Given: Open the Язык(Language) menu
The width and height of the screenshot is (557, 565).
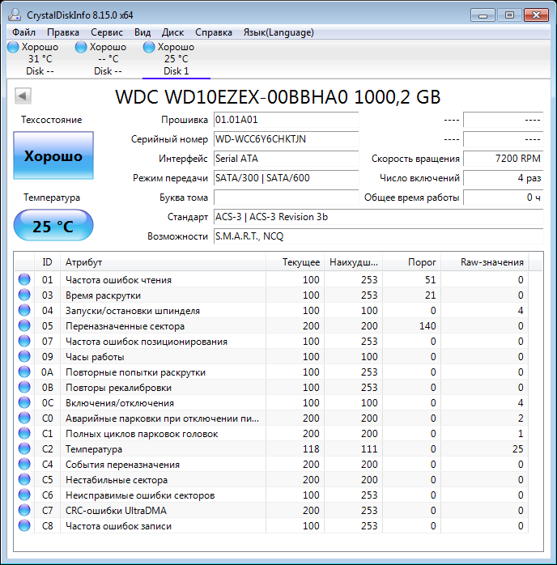Looking at the screenshot, I should (278, 32).
